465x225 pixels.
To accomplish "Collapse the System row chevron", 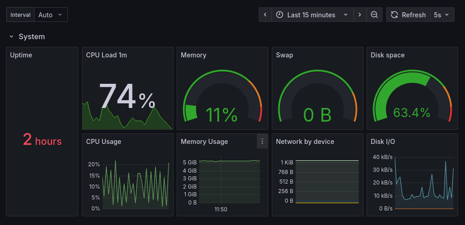I will 10,36.
